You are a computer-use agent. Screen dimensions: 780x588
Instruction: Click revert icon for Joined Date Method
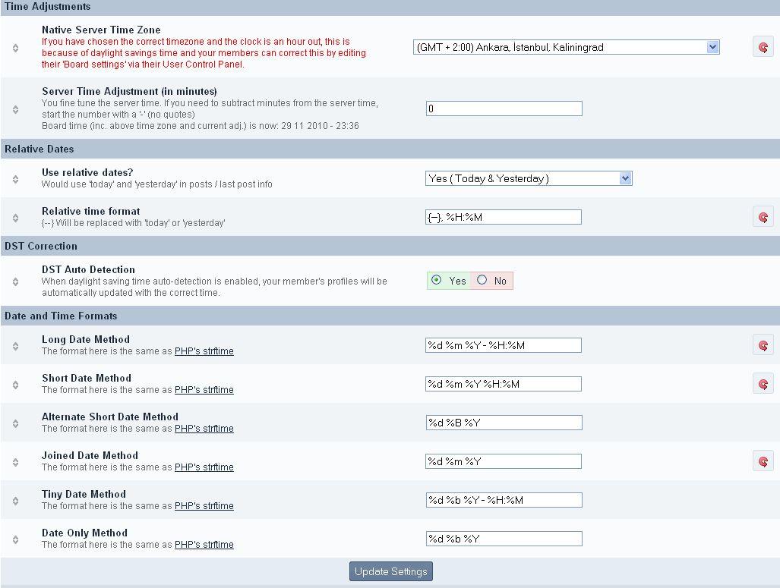(763, 461)
